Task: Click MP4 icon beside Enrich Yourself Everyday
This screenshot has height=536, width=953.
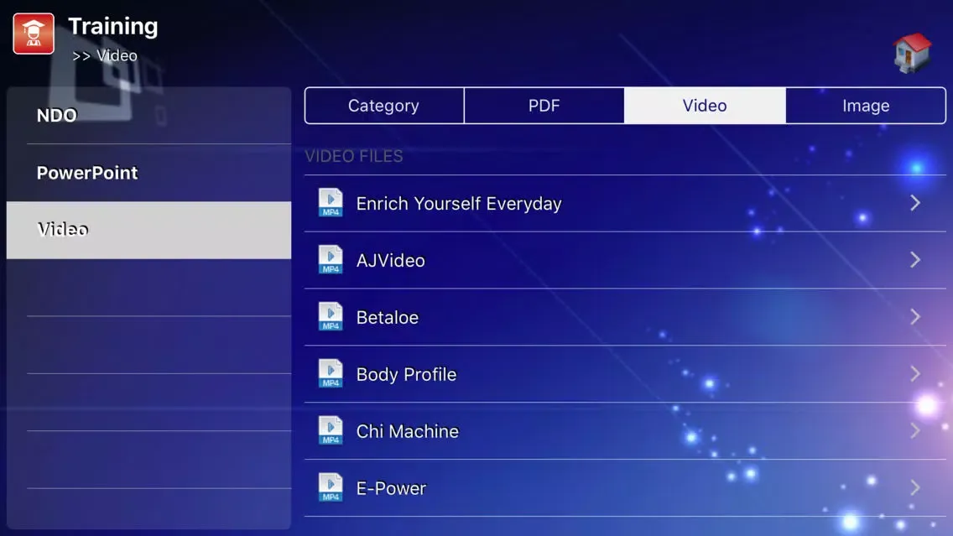Action: pyautogui.click(x=330, y=202)
